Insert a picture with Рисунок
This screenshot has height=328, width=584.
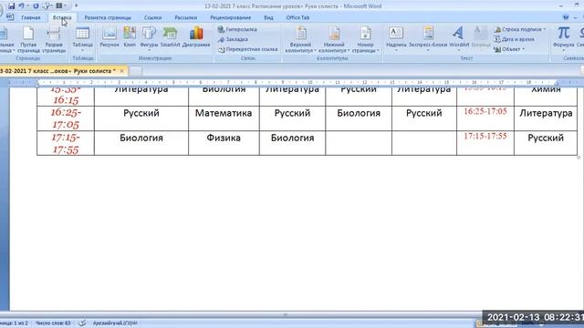(109, 37)
